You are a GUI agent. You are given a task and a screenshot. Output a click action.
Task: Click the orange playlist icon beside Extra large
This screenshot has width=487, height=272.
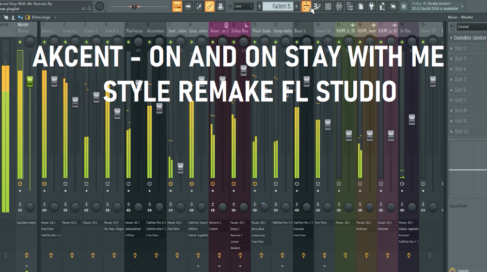click(x=27, y=17)
